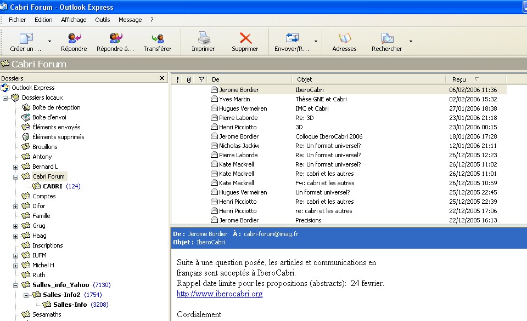The image size is (527, 321).
Task: Click the Transférer toolbar icon
Action: (x=158, y=38)
